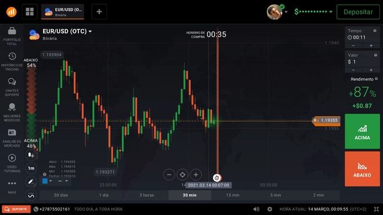This screenshot has height=215, width=383.
Task: Select the 3 horas time range
Action: (x=147, y=195)
